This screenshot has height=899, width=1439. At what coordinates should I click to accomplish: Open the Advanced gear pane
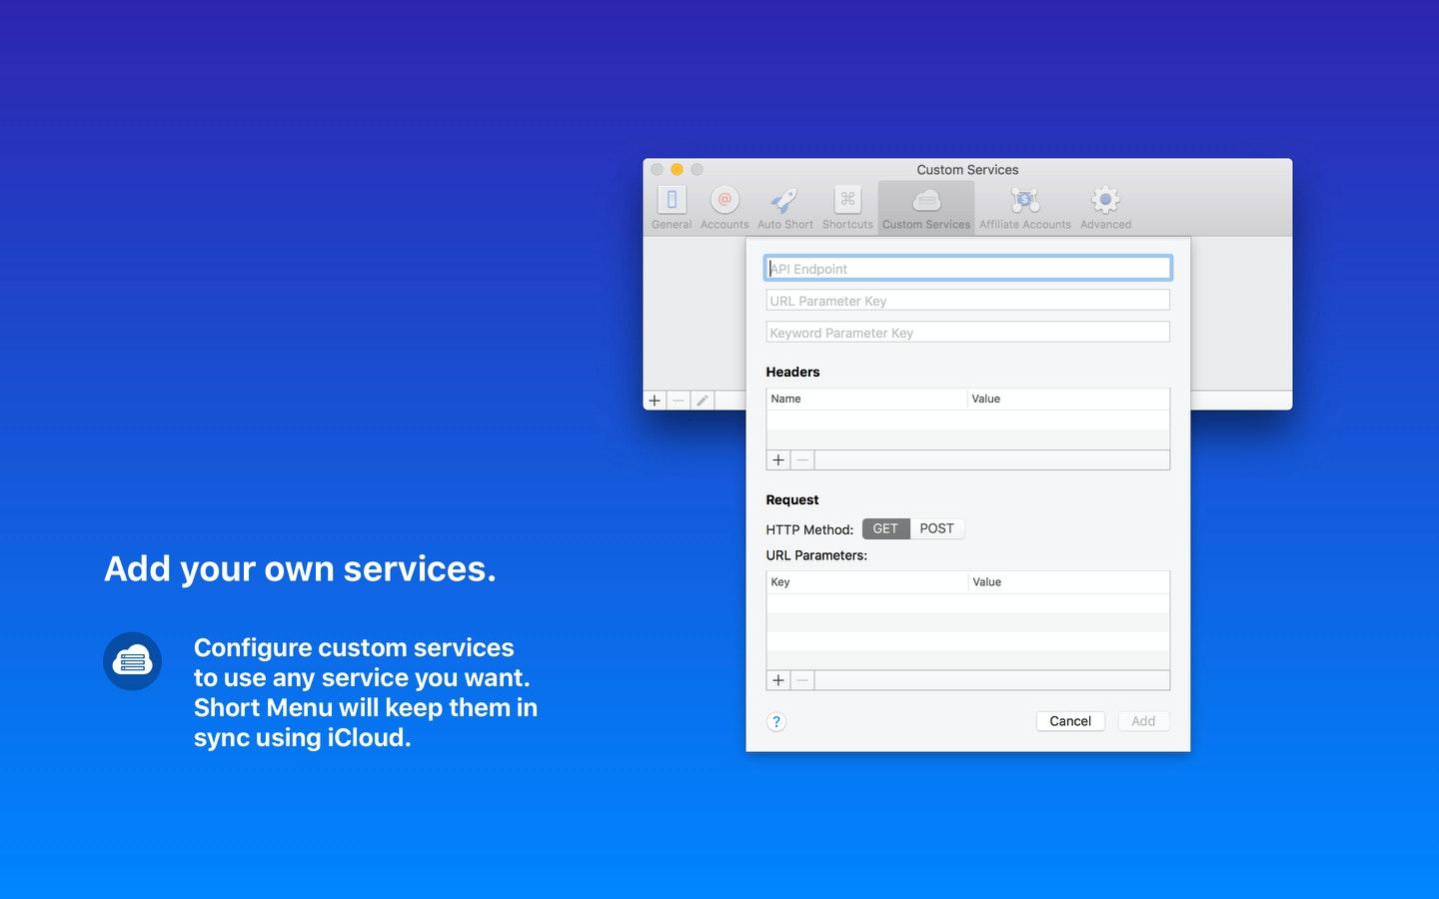[x=1105, y=208]
